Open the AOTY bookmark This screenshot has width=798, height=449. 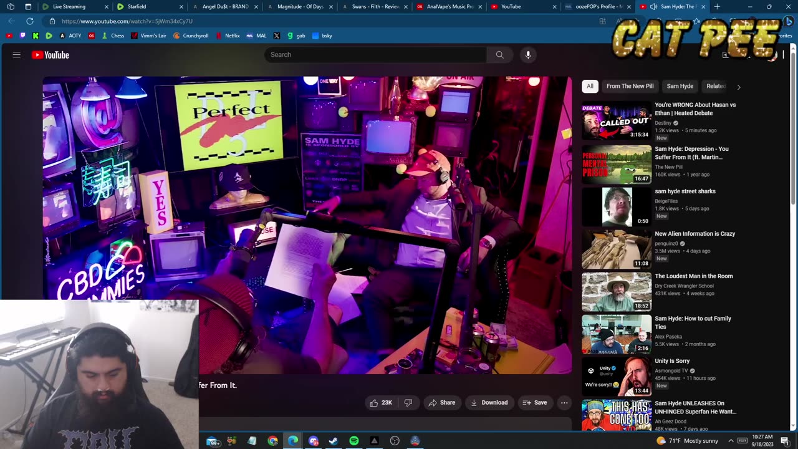point(70,36)
